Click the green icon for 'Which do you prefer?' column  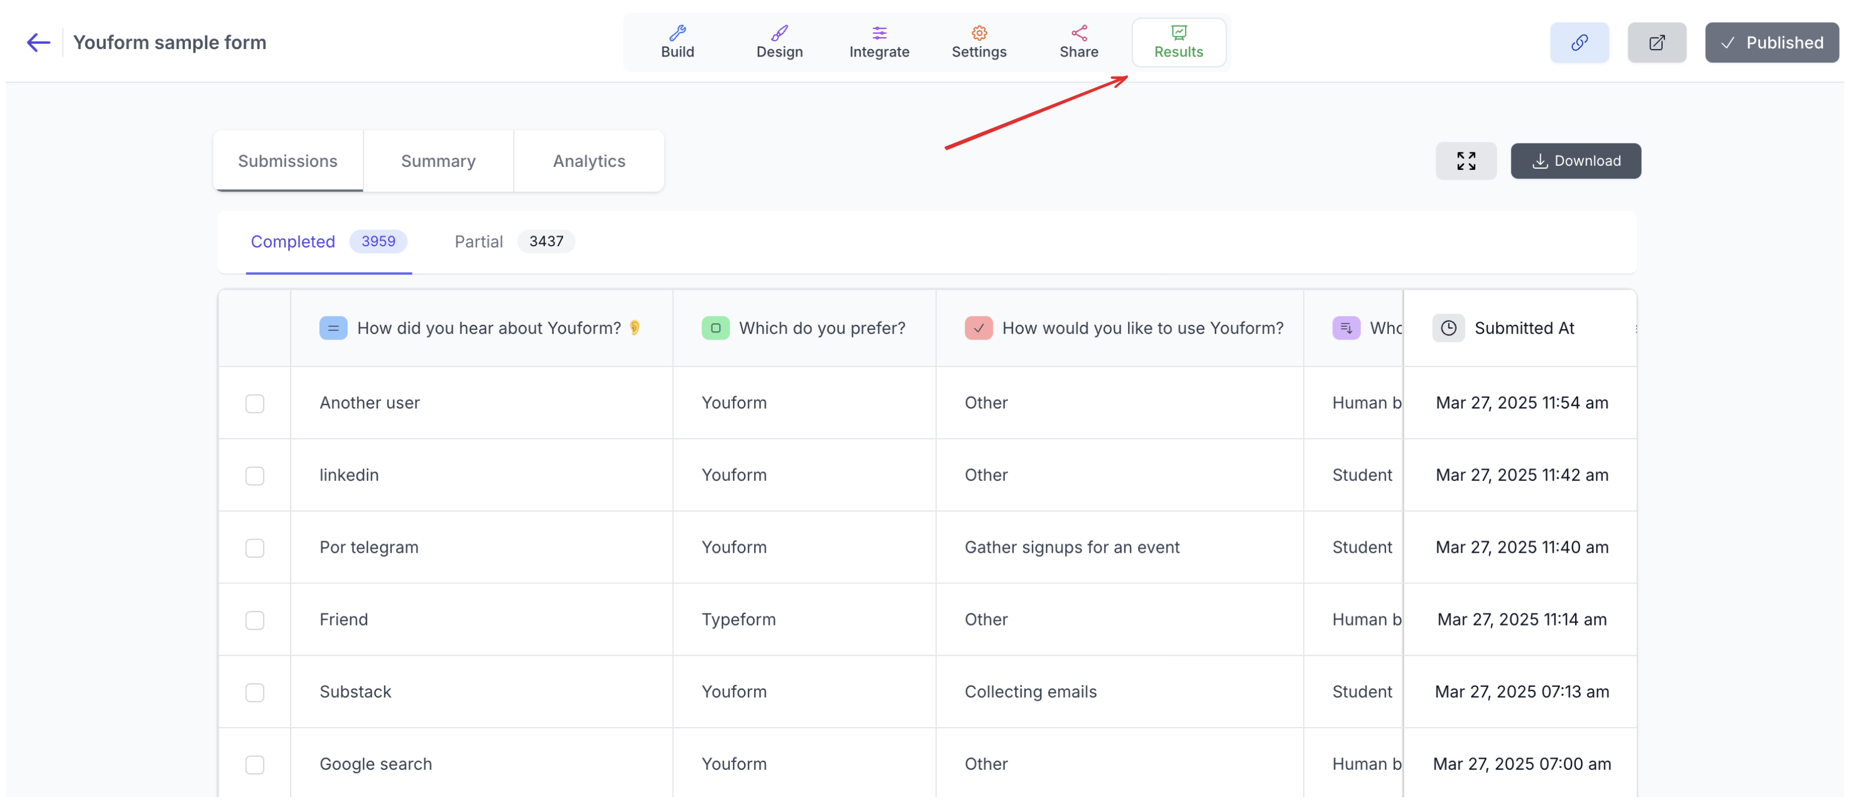click(x=715, y=328)
